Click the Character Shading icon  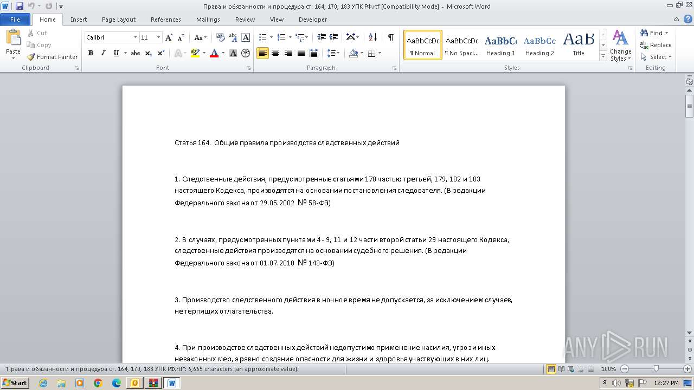pyautogui.click(x=233, y=53)
